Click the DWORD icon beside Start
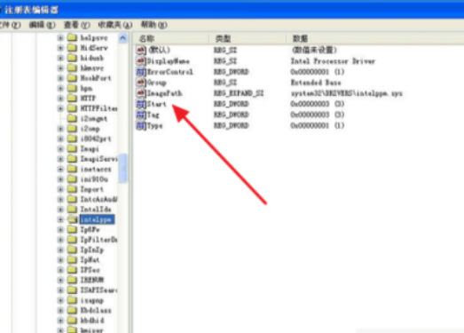The image size is (464, 333). (x=141, y=104)
